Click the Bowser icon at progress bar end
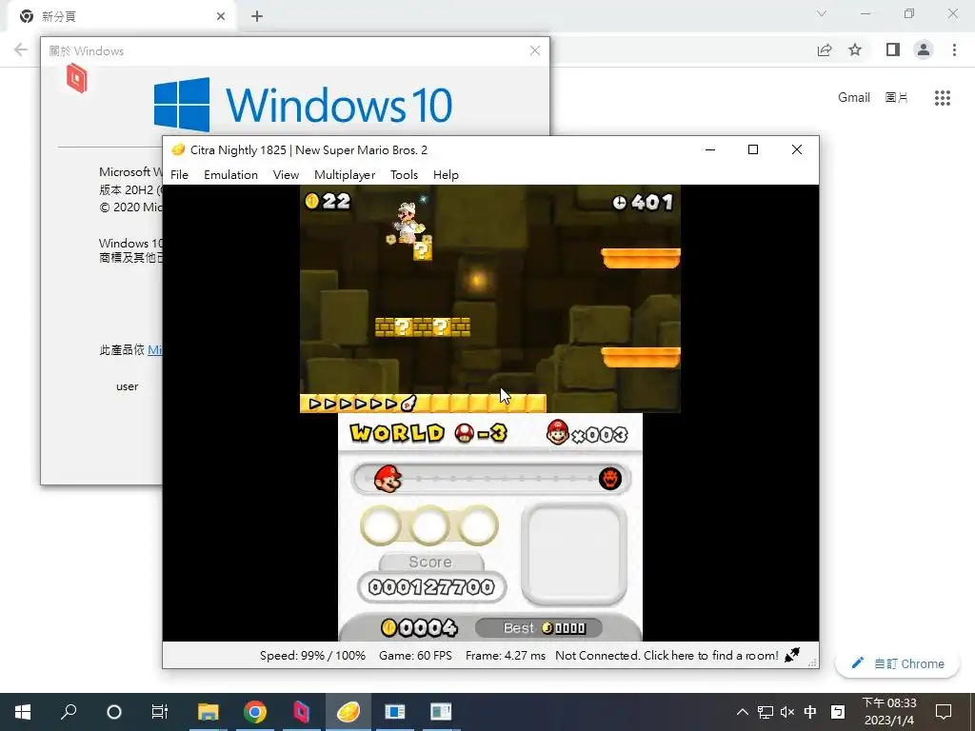Screen dimensions: 975x731 tap(610, 479)
